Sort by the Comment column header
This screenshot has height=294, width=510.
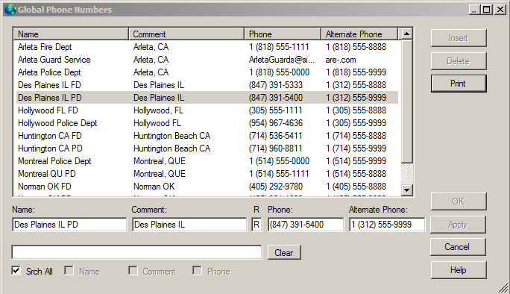click(186, 34)
